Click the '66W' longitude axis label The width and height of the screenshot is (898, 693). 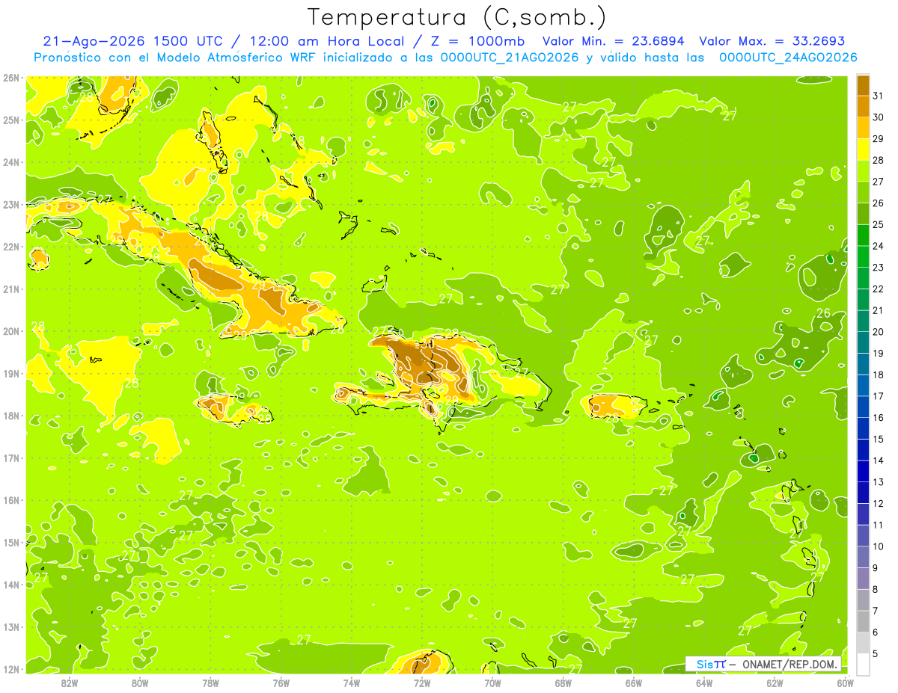[634, 683]
